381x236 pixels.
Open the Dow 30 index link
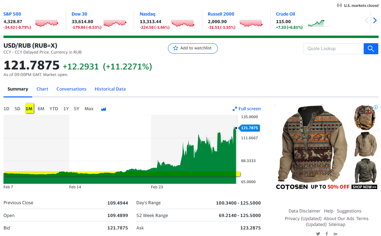tap(79, 14)
